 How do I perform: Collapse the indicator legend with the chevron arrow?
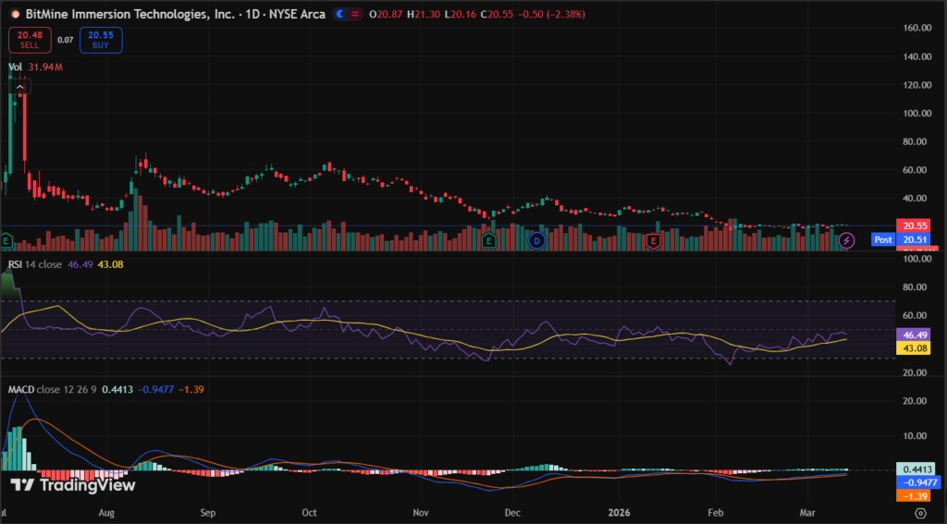[x=20, y=87]
